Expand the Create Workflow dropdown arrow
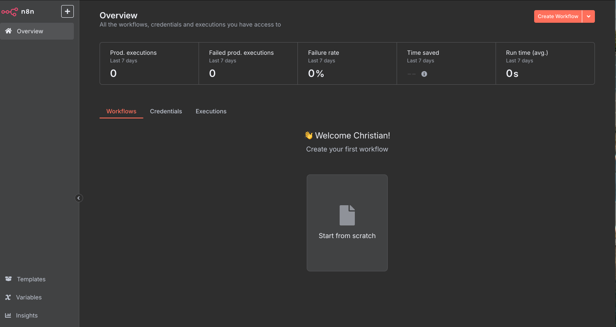This screenshot has height=327, width=616. coord(589,16)
